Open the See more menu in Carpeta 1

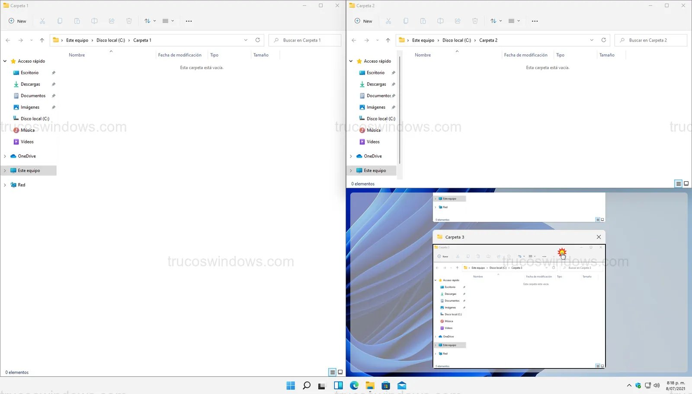(x=189, y=21)
